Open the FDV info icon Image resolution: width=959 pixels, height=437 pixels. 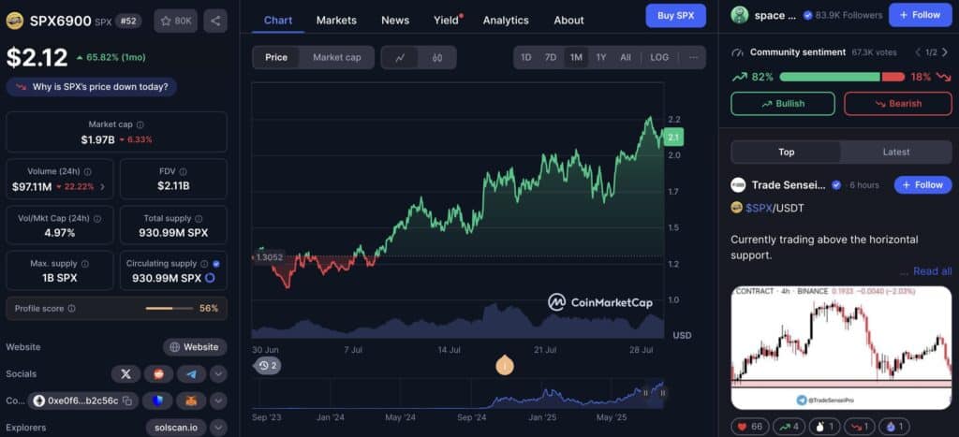(x=183, y=172)
